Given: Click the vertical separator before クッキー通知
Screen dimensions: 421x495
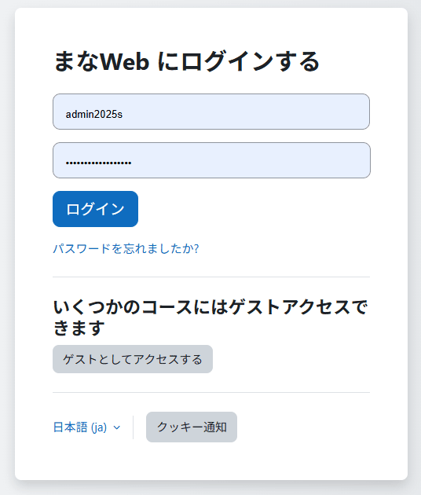Looking at the screenshot, I should click(134, 427).
